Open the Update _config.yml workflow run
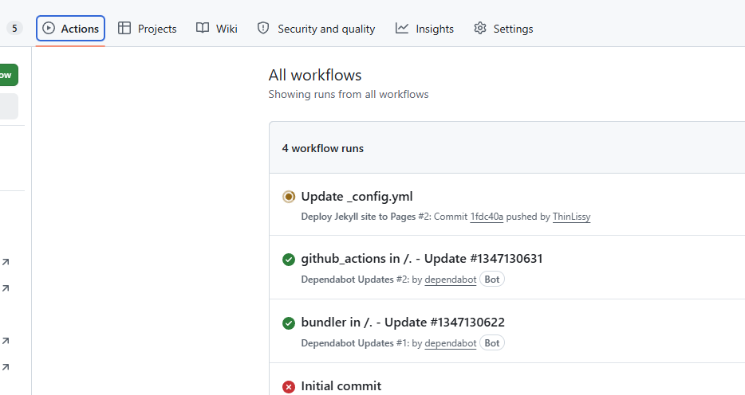This screenshot has height=395, width=745. click(357, 197)
